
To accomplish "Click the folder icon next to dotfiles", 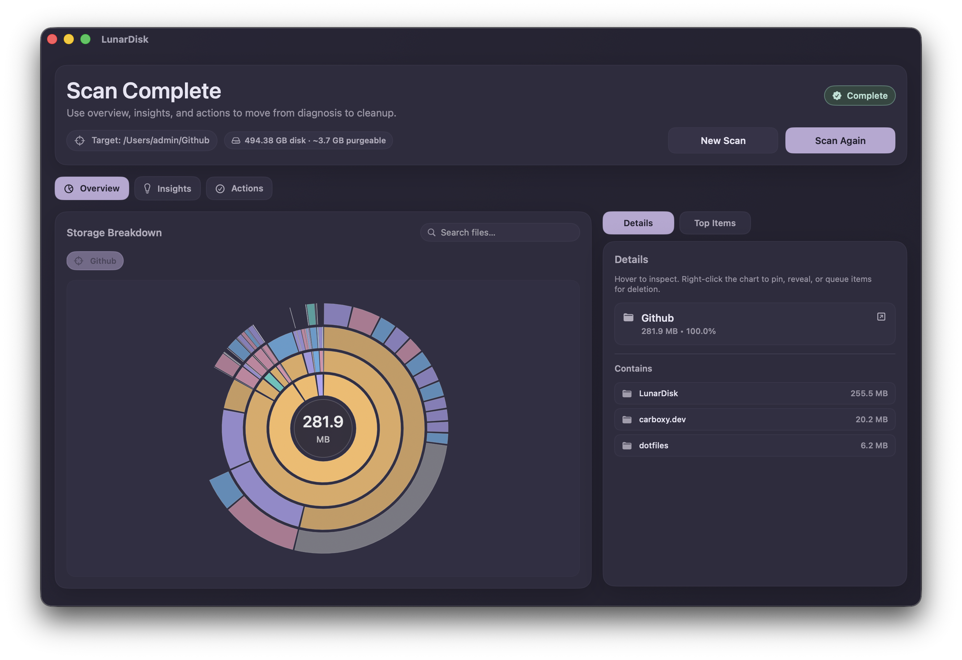I will click(627, 445).
